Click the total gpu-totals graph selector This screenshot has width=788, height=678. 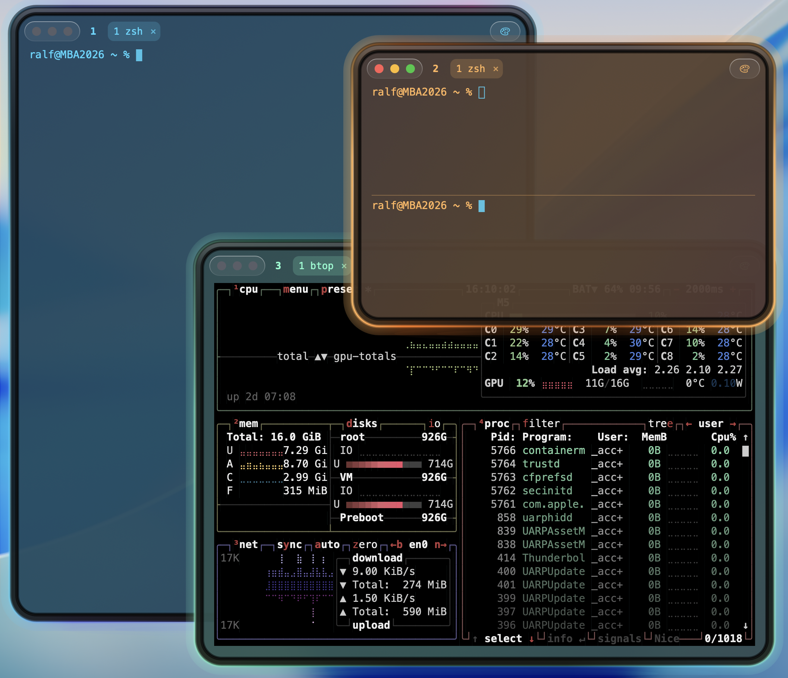[337, 357]
